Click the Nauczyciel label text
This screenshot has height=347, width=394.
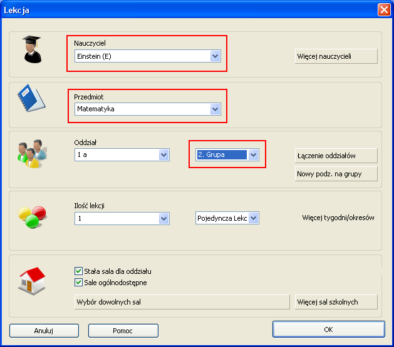90,43
